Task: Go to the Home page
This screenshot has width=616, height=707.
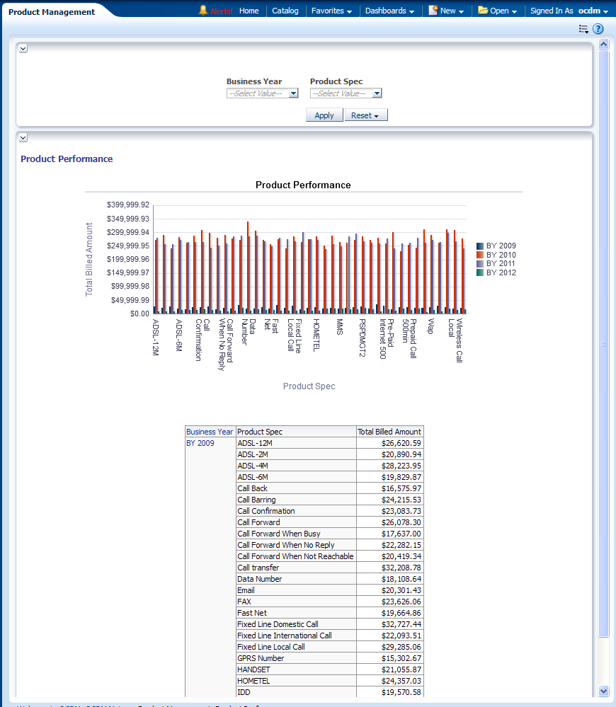Action: [249, 11]
